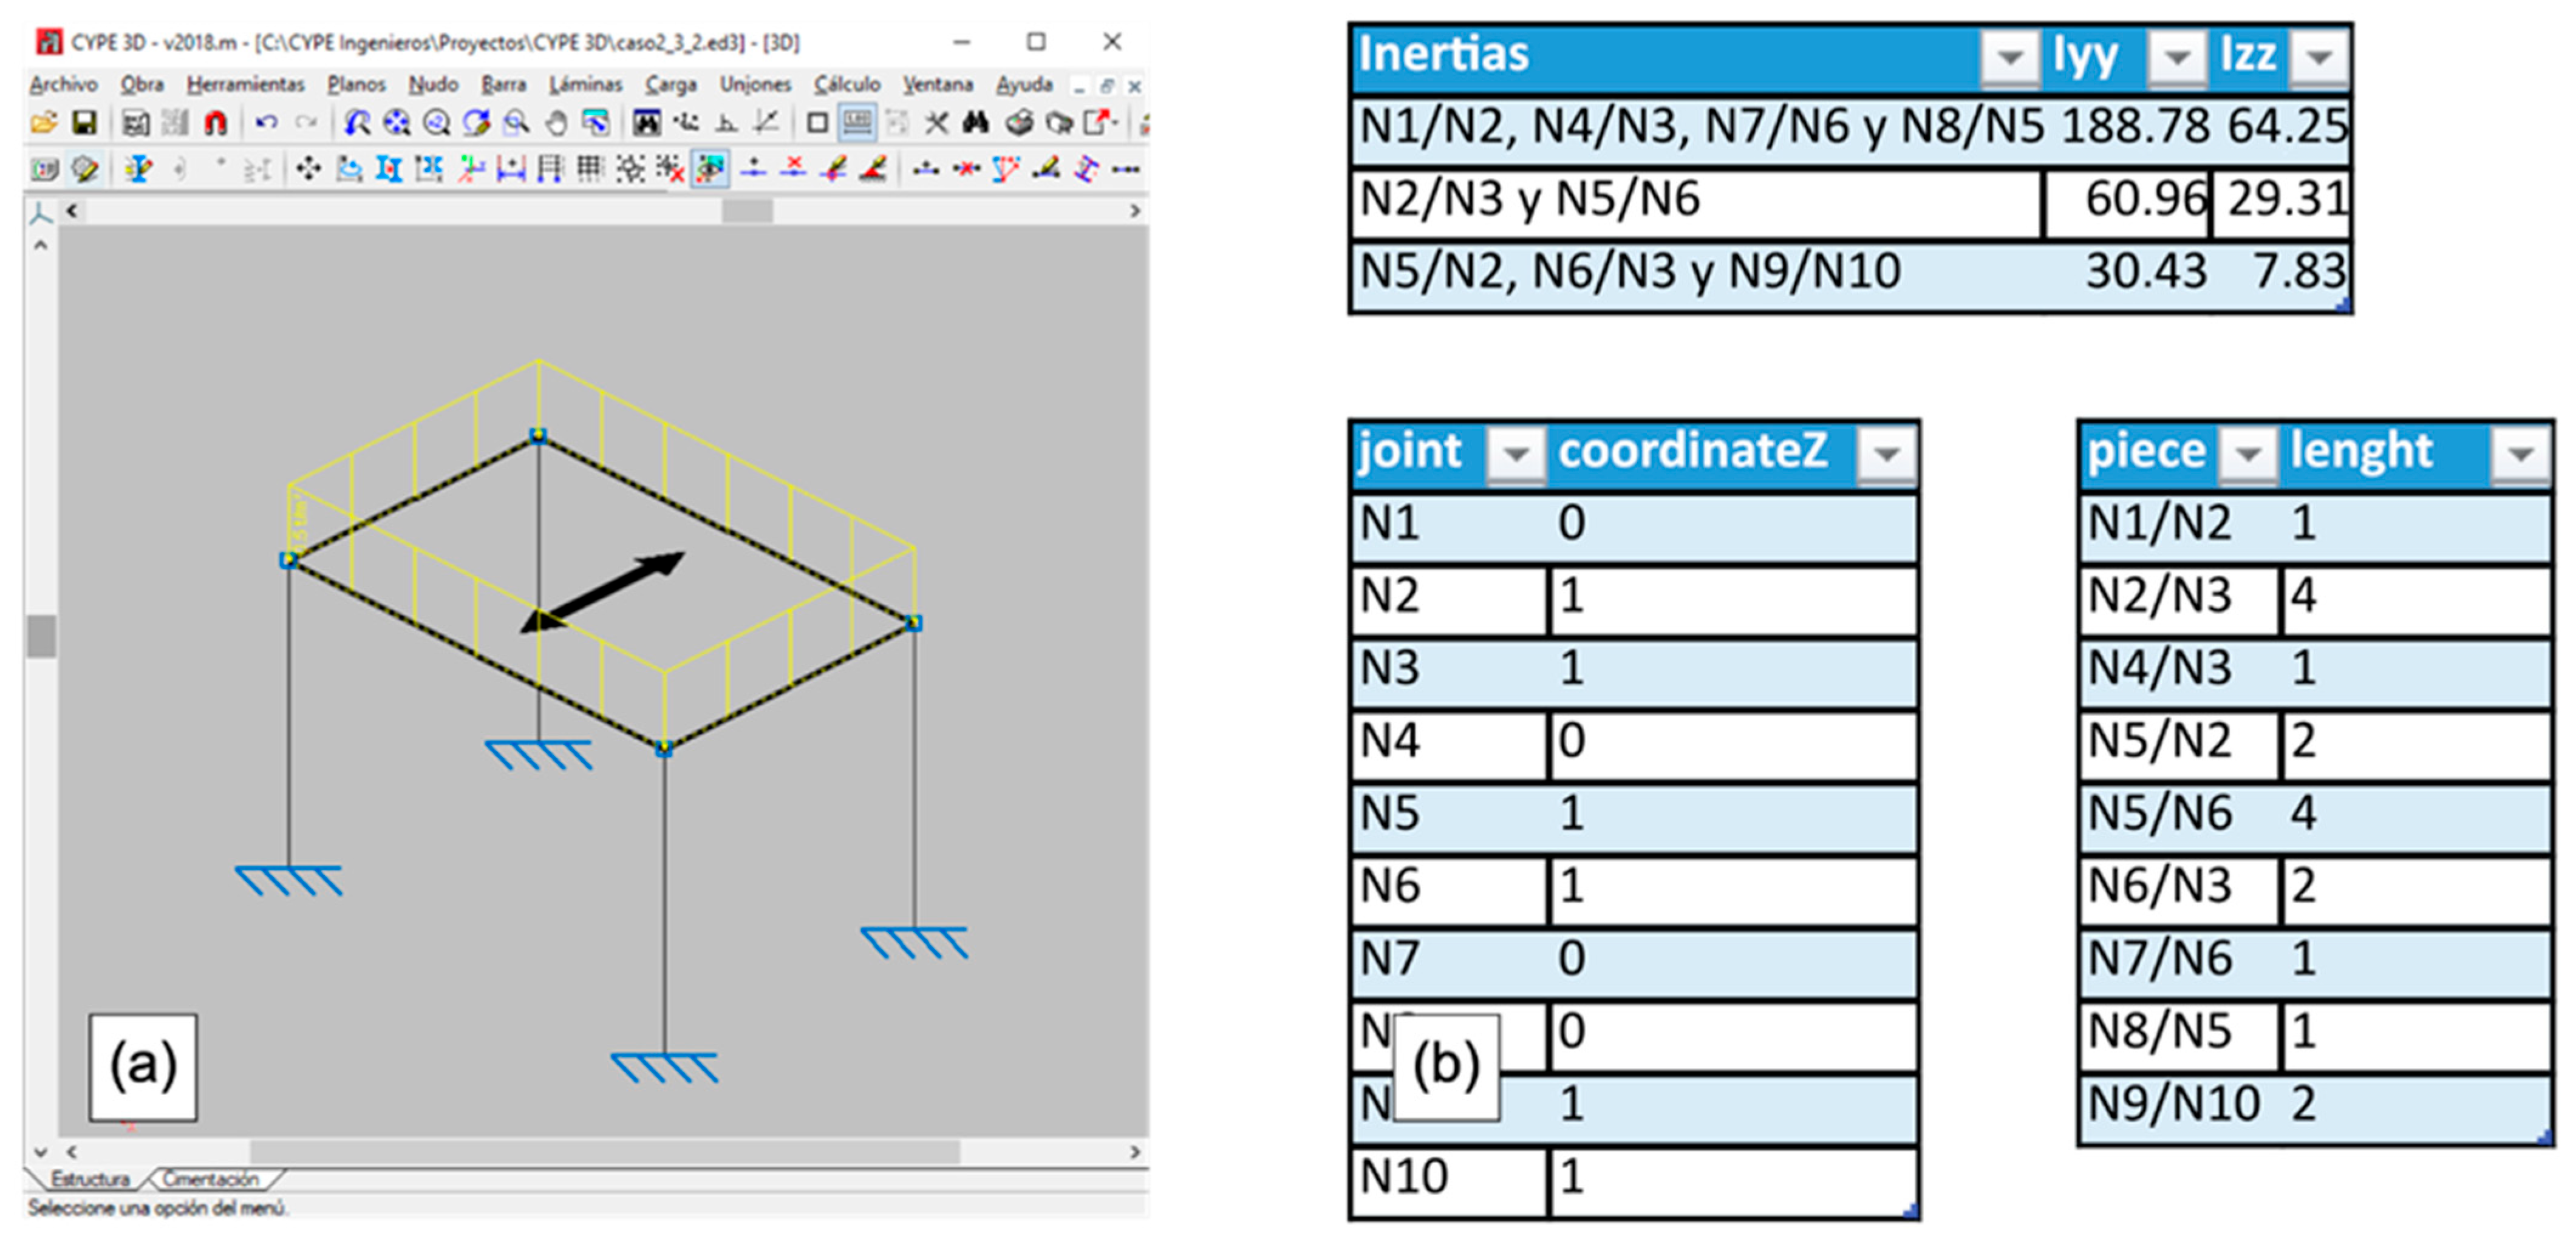Open the Inertias column filter dropdown

(x=2009, y=57)
